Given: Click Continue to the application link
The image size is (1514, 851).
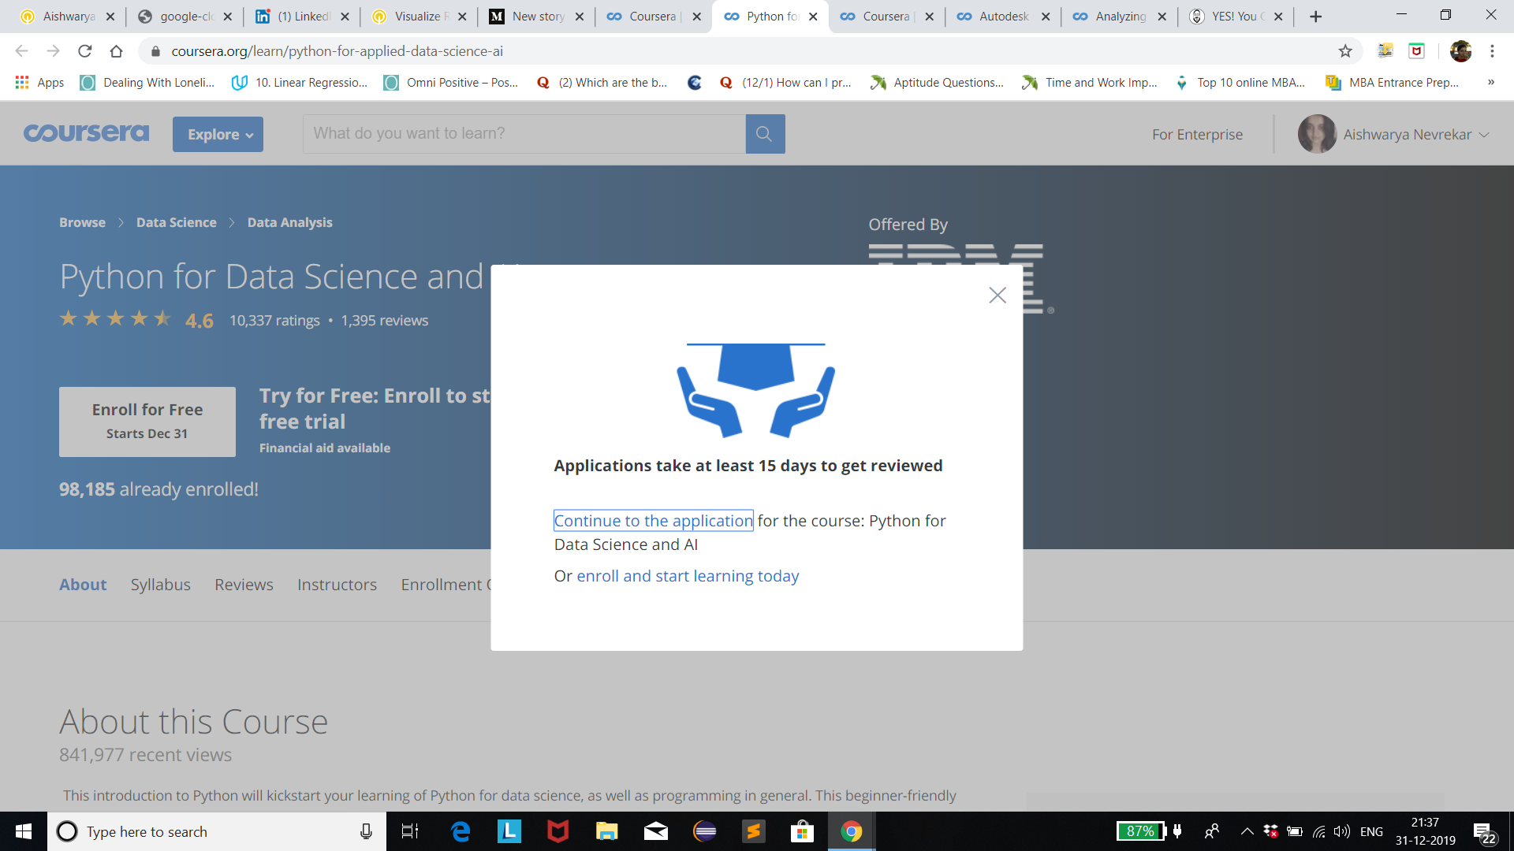Looking at the screenshot, I should pyautogui.click(x=653, y=521).
